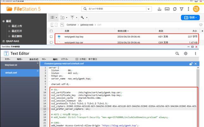Open 最近上传 in the sidebar

pos(17,26)
